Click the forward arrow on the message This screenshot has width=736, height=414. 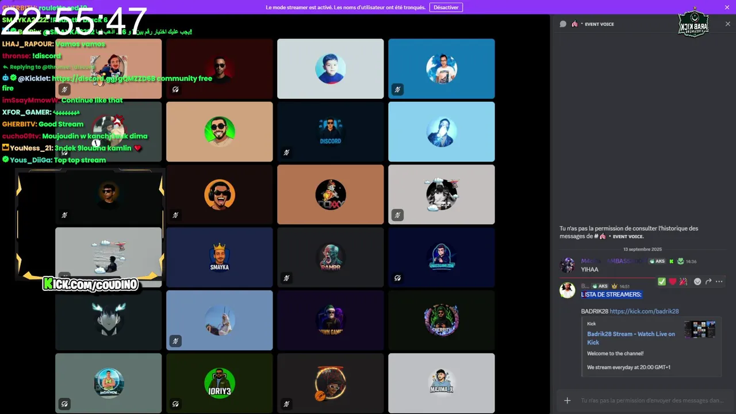coord(708,281)
